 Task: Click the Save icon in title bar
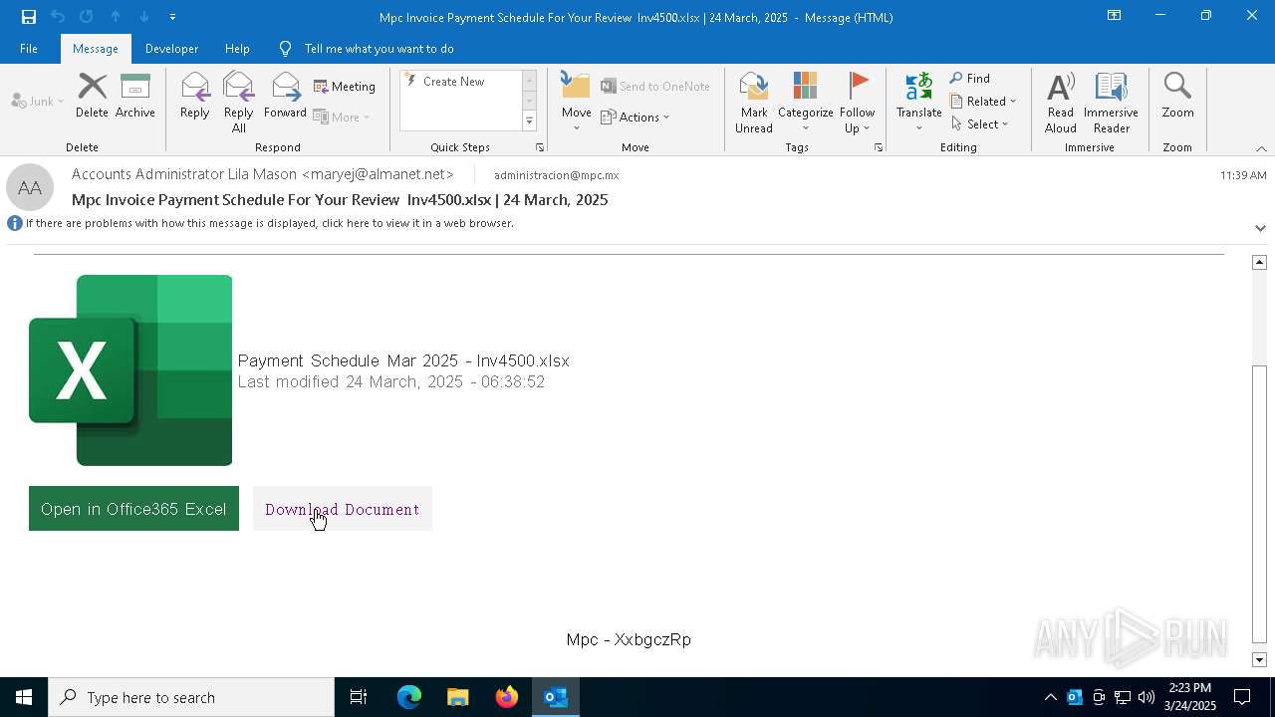(x=29, y=17)
